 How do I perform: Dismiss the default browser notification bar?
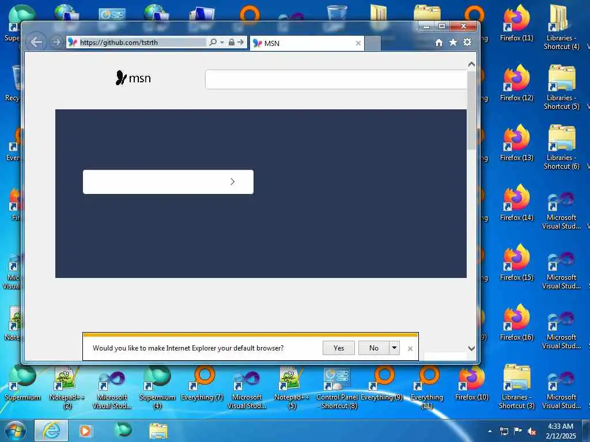tap(410, 349)
